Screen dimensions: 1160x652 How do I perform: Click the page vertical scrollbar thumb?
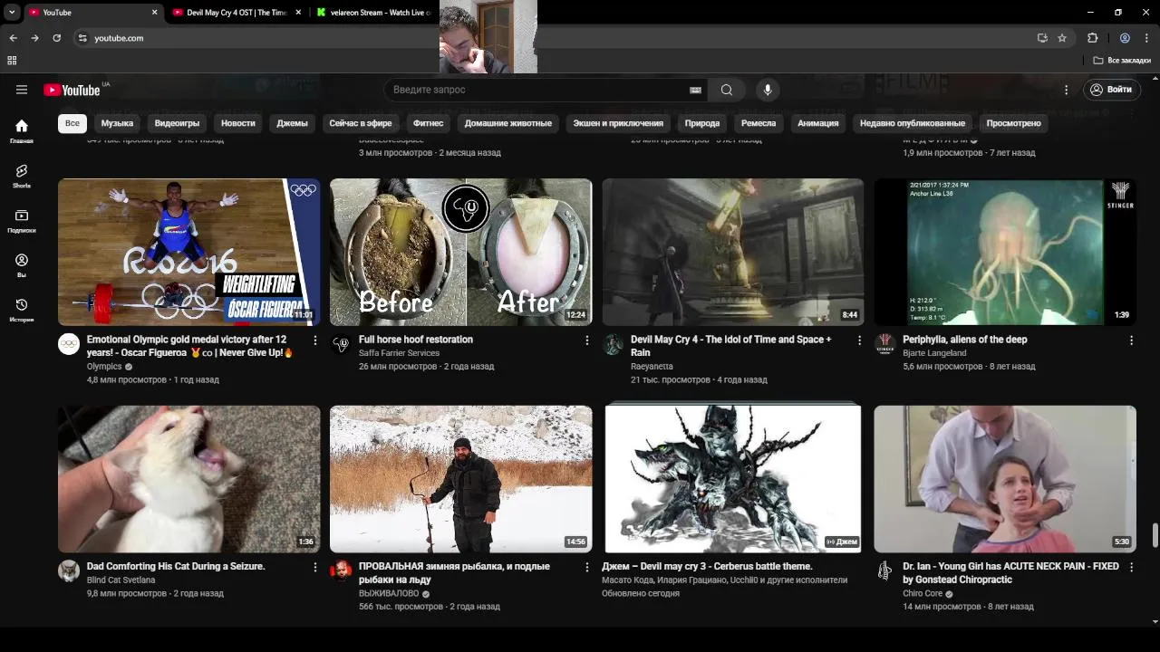click(1155, 535)
